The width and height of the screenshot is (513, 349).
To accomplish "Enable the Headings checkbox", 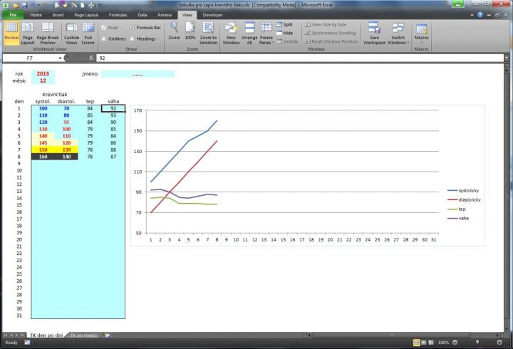I will (x=132, y=38).
